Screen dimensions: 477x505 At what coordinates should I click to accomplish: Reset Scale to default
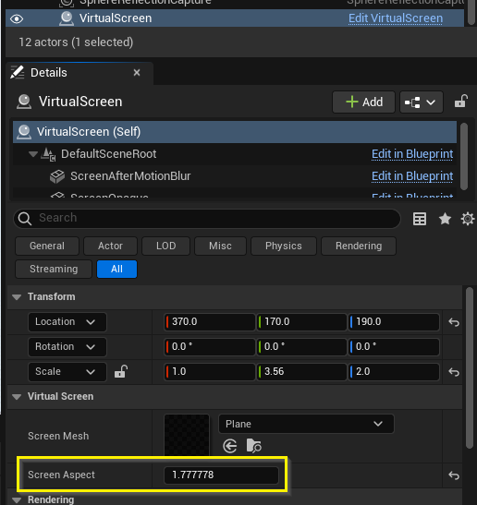(x=454, y=372)
